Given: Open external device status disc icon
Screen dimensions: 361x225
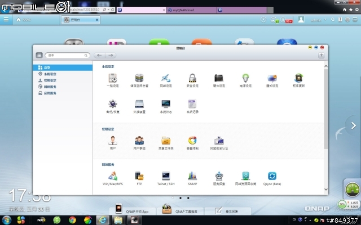Looking at the screenshot, I should (x=263, y=20).
